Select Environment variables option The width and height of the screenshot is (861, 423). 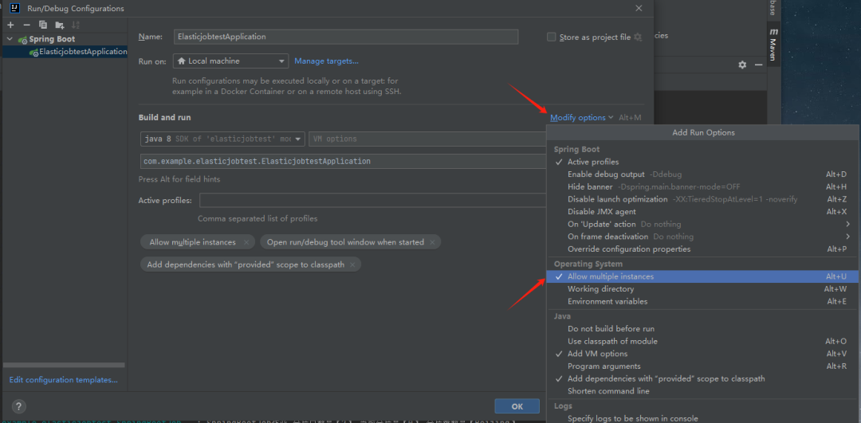pos(702,301)
